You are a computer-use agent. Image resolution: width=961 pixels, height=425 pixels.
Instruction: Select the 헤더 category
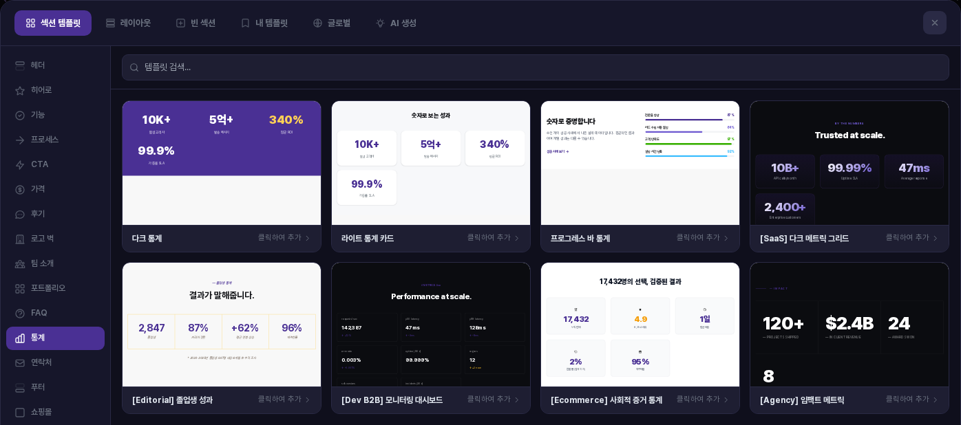click(x=55, y=65)
